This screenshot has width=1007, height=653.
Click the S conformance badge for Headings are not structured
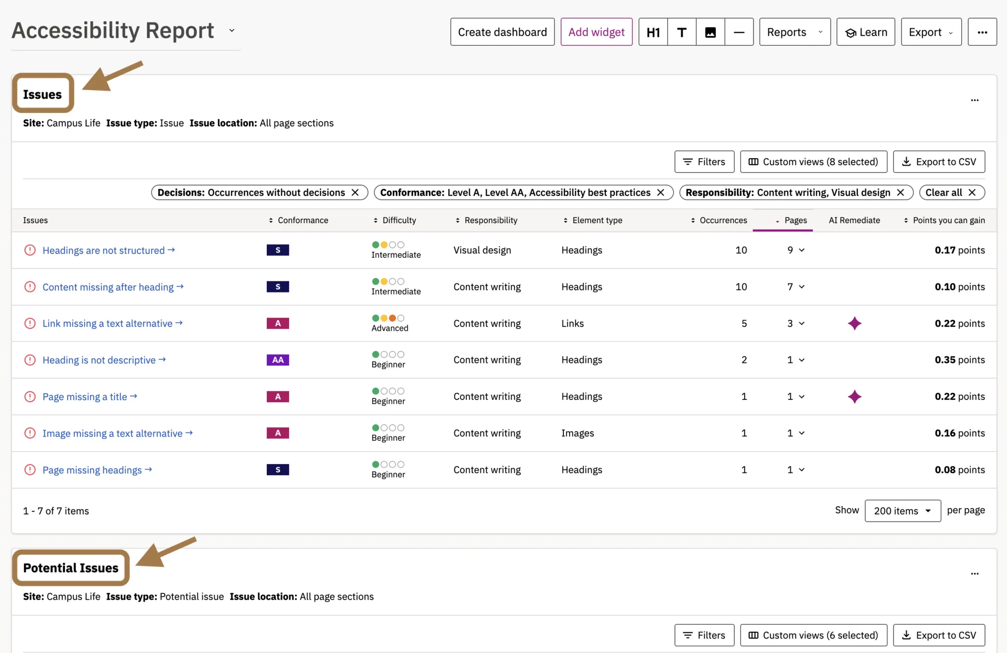click(x=278, y=250)
